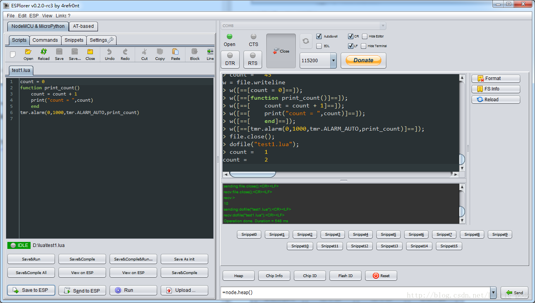Click the Paste clipboard icon

pyautogui.click(x=175, y=52)
